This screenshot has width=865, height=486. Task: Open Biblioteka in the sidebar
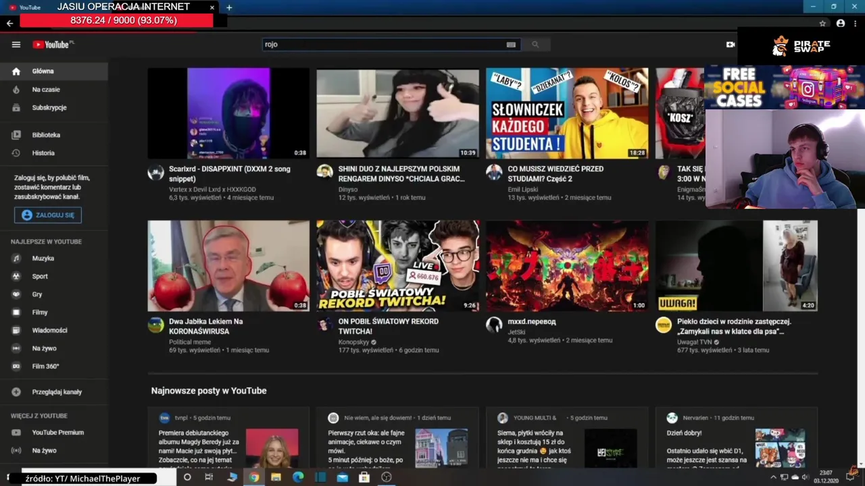click(x=54, y=135)
